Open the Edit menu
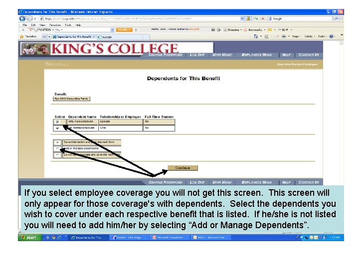Viewport: 359px width, 269px height. click(x=33, y=25)
